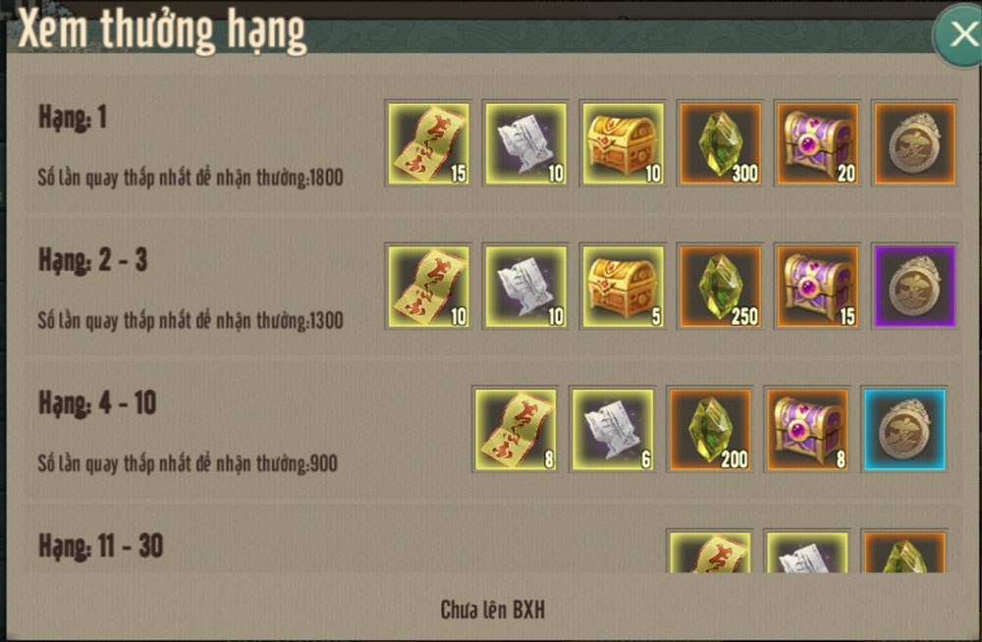Close the Xem thưởng hạng window
This screenshot has height=642, width=982.
click(960, 33)
